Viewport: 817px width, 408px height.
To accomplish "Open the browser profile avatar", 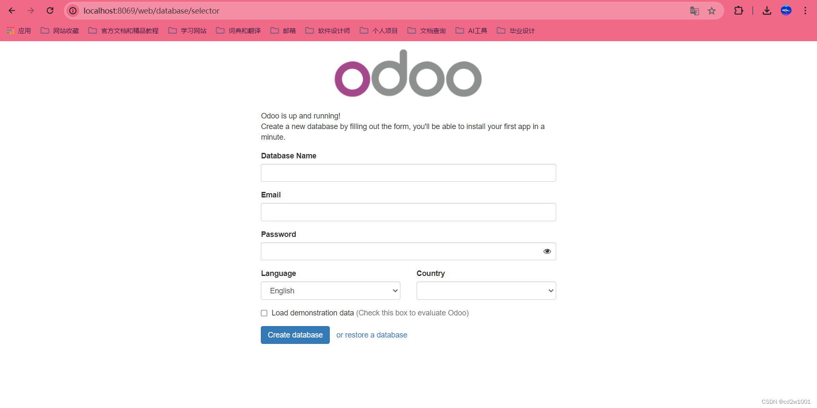I will [786, 11].
